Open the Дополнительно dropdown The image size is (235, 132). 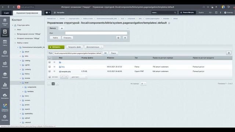pos(94,47)
